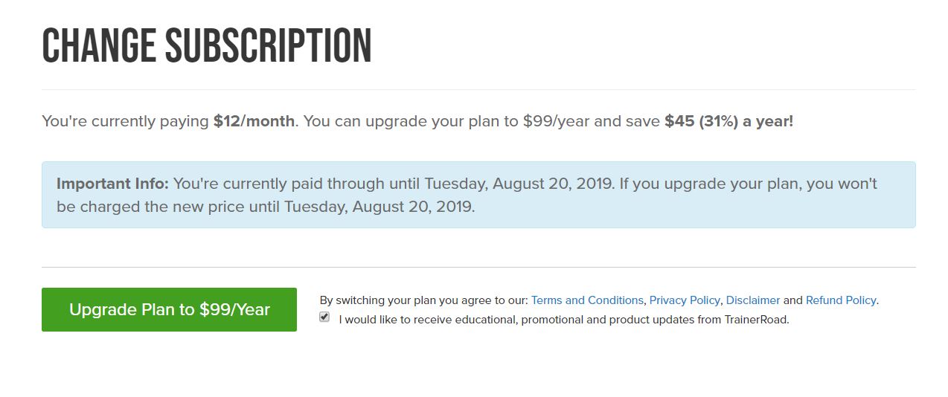View the Refund Policy link
The image size is (948, 397).
click(841, 300)
